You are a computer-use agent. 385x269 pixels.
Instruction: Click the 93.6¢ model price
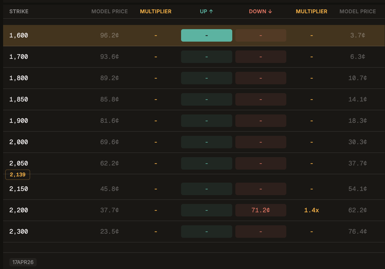pyautogui.click(x=110, y=57)
